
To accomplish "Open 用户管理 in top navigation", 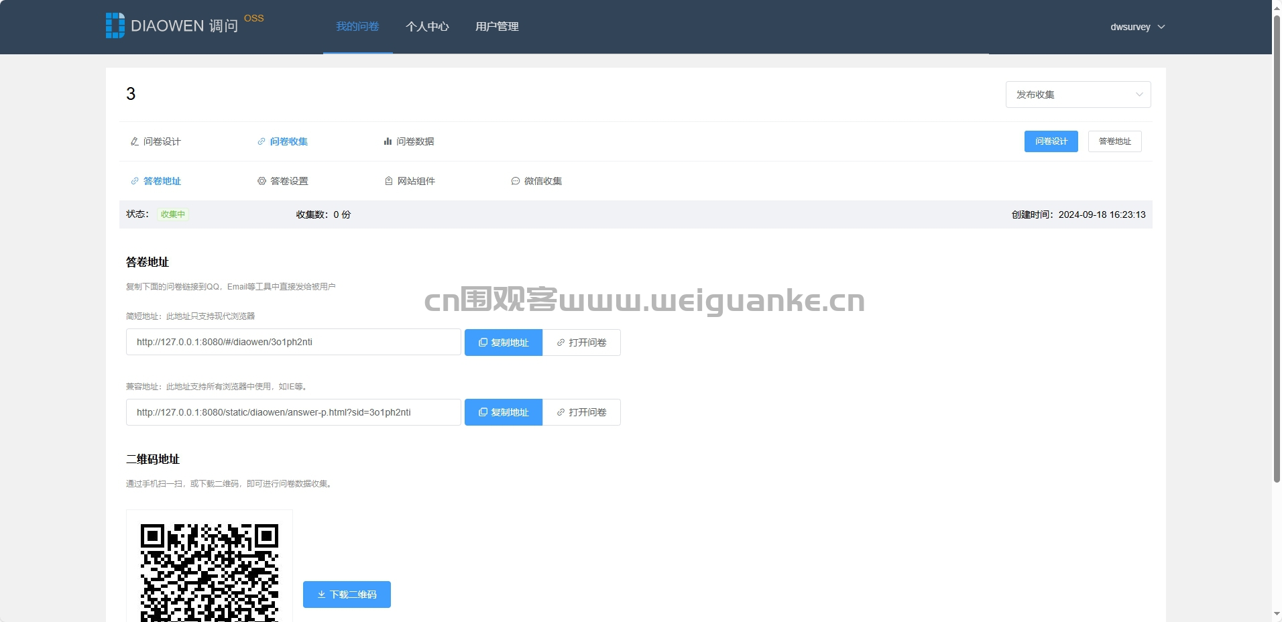I will click(497, 27).
